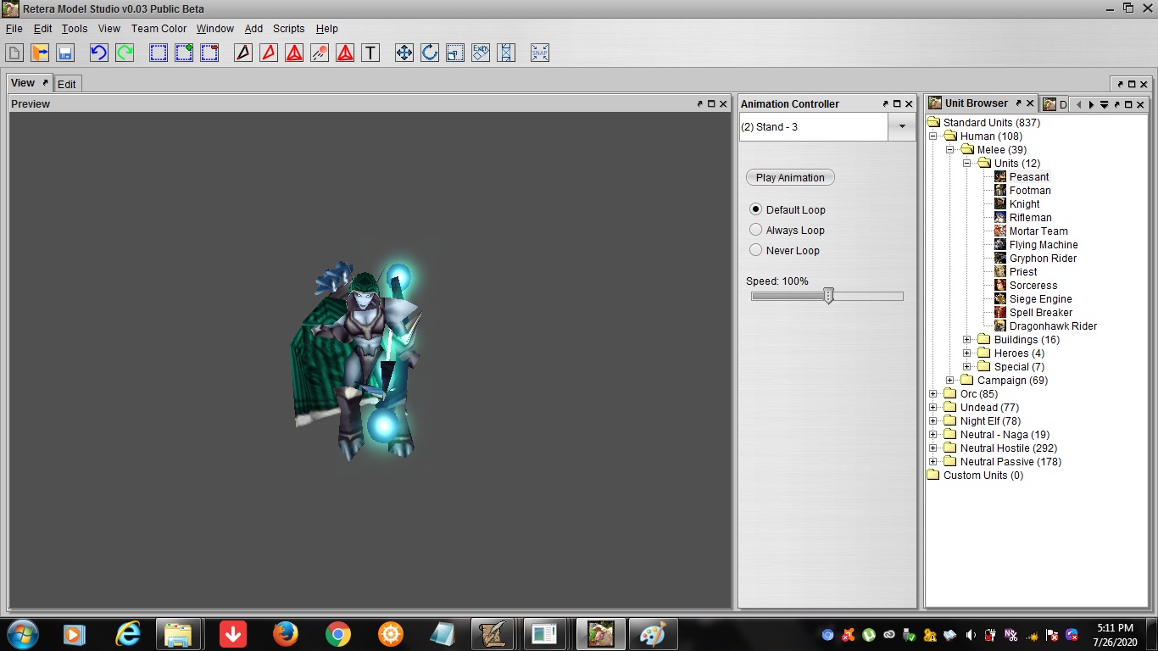Save the model with floppy disk icon

click(65, 53)
